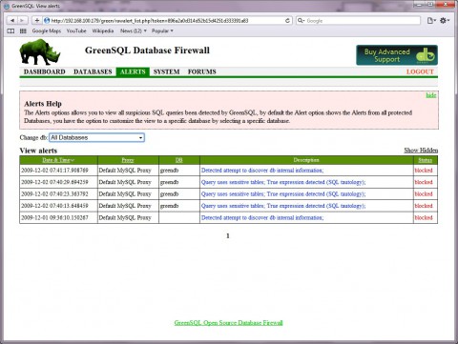The width and height of the screenshot is (458, 344).
Task: Add bookmark with the plus button
Action: click(37, 21)
